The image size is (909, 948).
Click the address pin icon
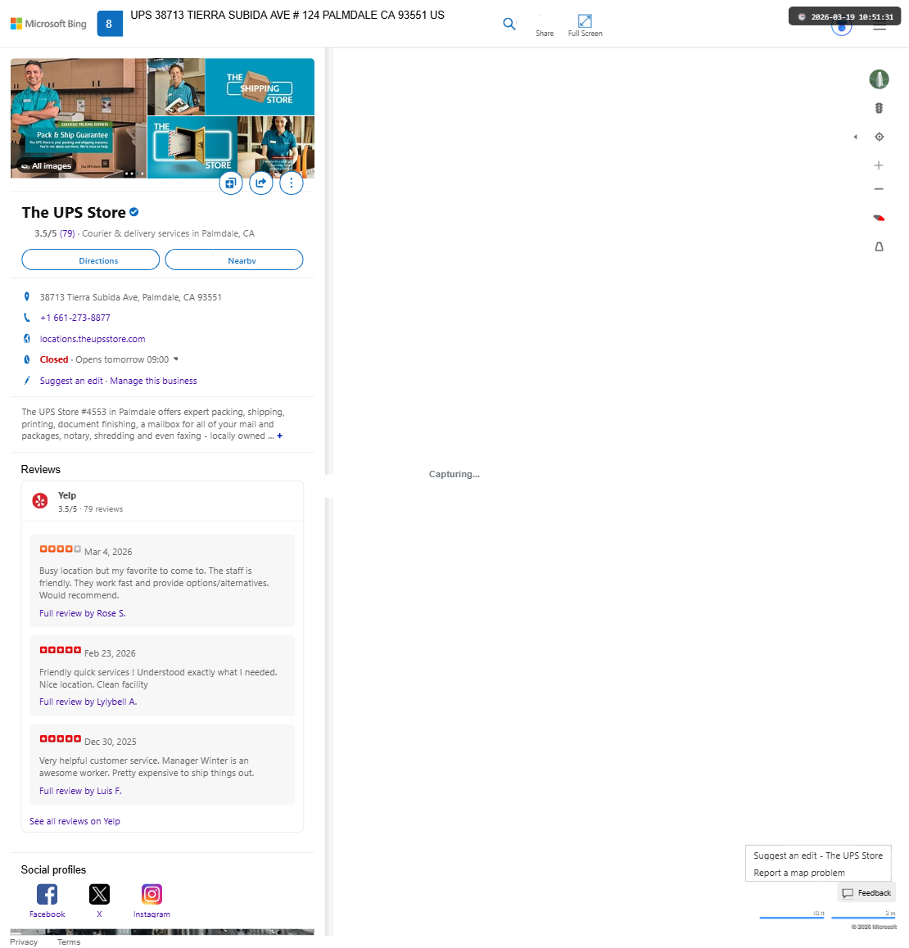point(26,297)
